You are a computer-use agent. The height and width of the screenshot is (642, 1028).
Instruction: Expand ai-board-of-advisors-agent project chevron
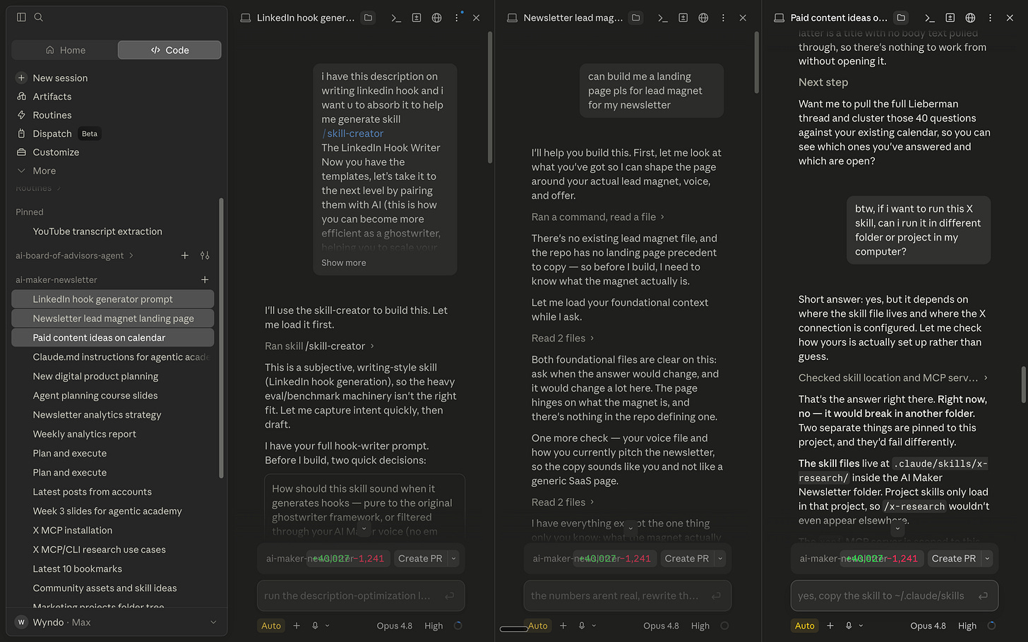131,255
